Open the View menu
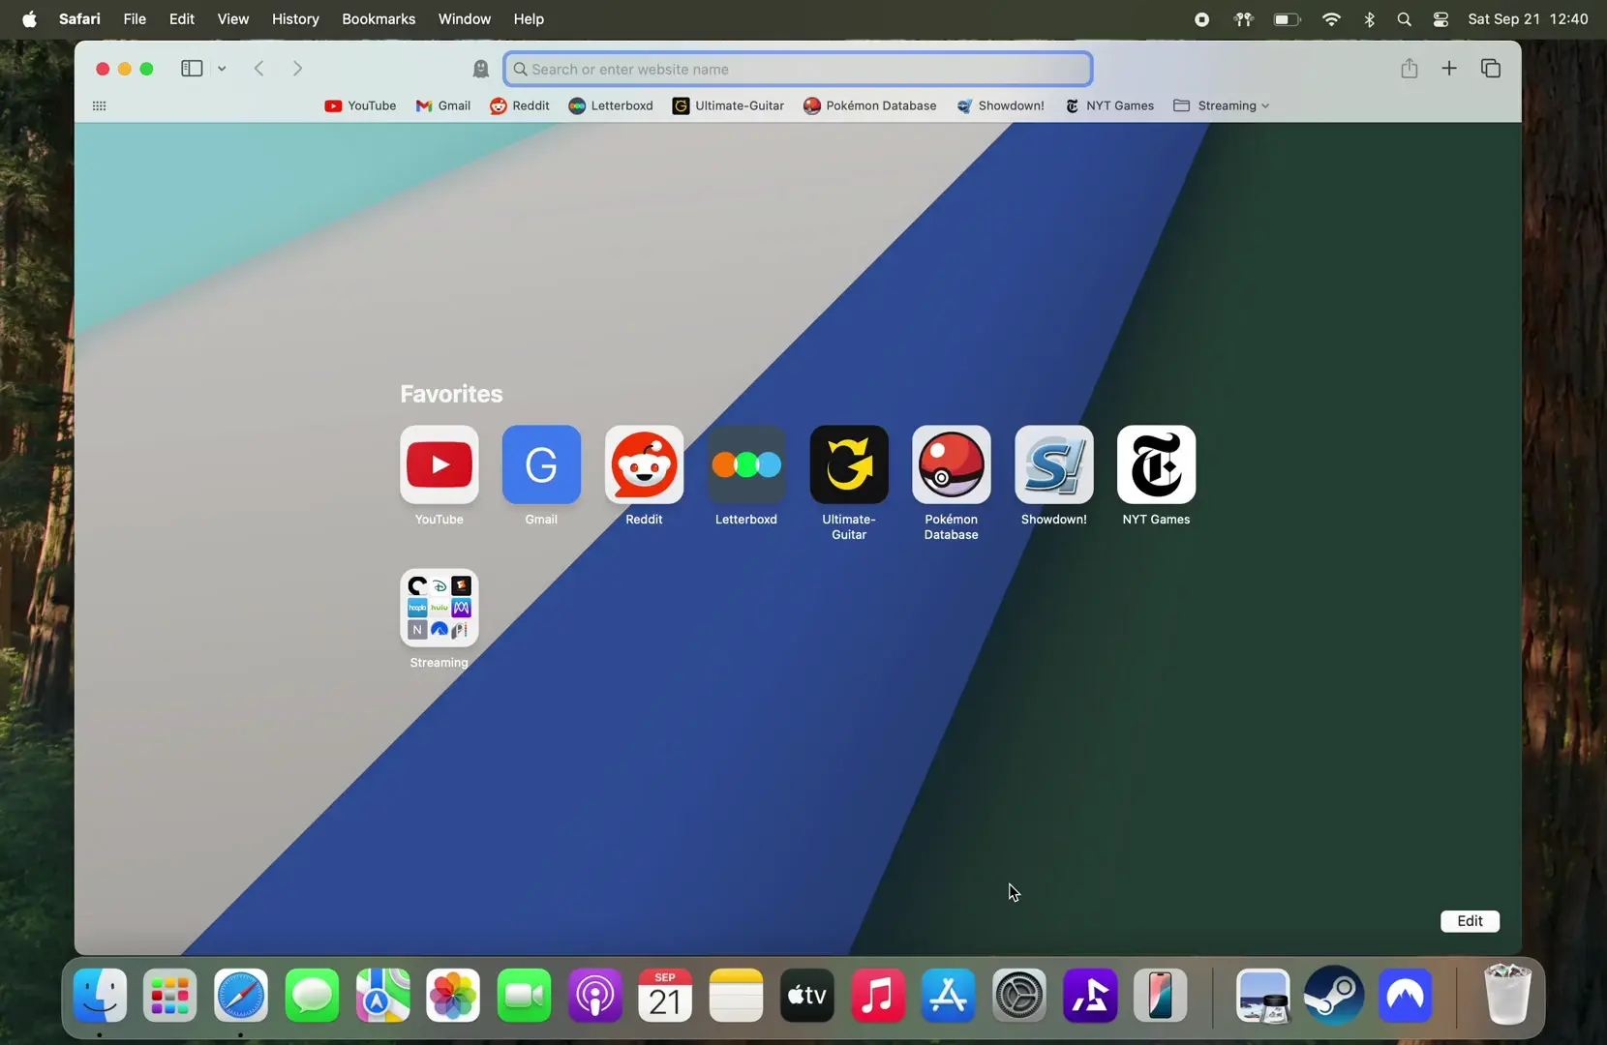1607x1045 pixels. pyautogui.click(x=233, y=19)
